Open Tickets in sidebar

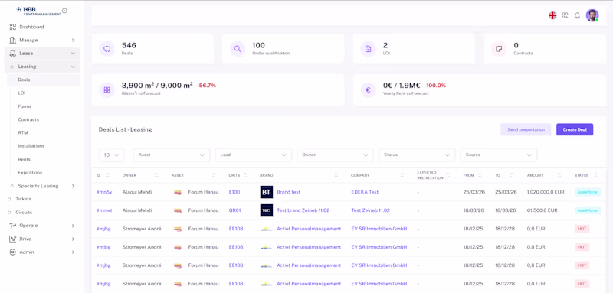click(x=23, y=199)
